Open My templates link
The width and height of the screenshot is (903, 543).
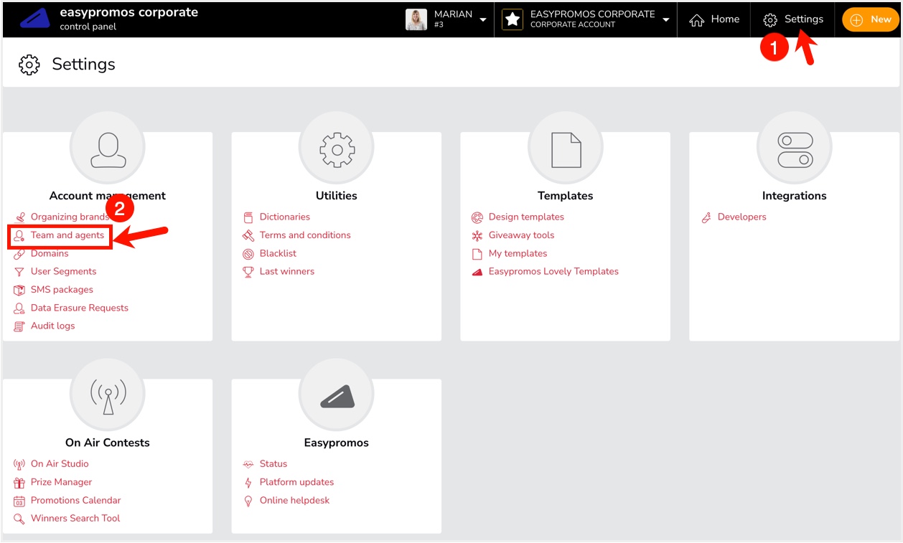[x=518, y=253]
